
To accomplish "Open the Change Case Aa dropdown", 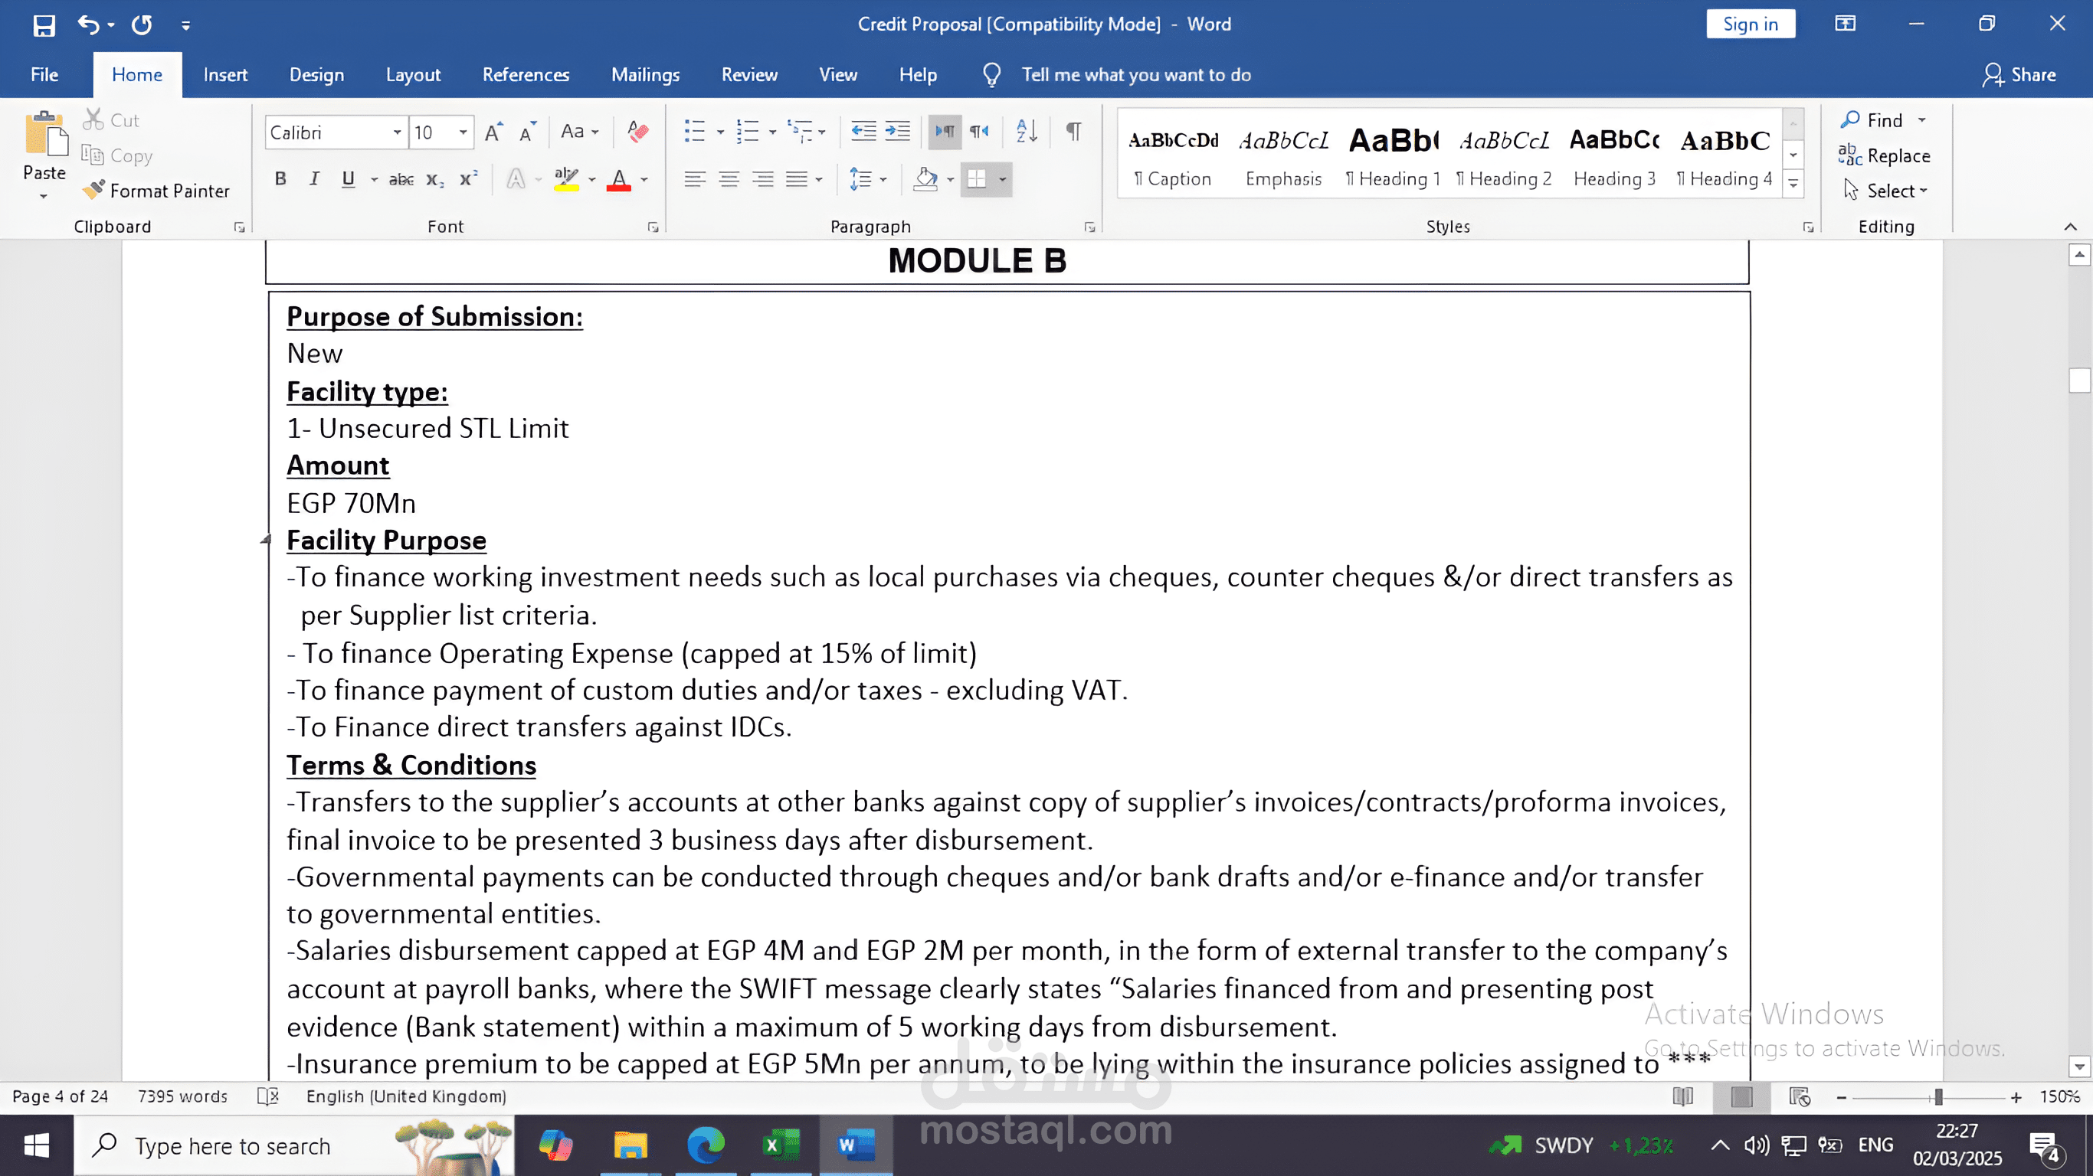I will 580,132.
